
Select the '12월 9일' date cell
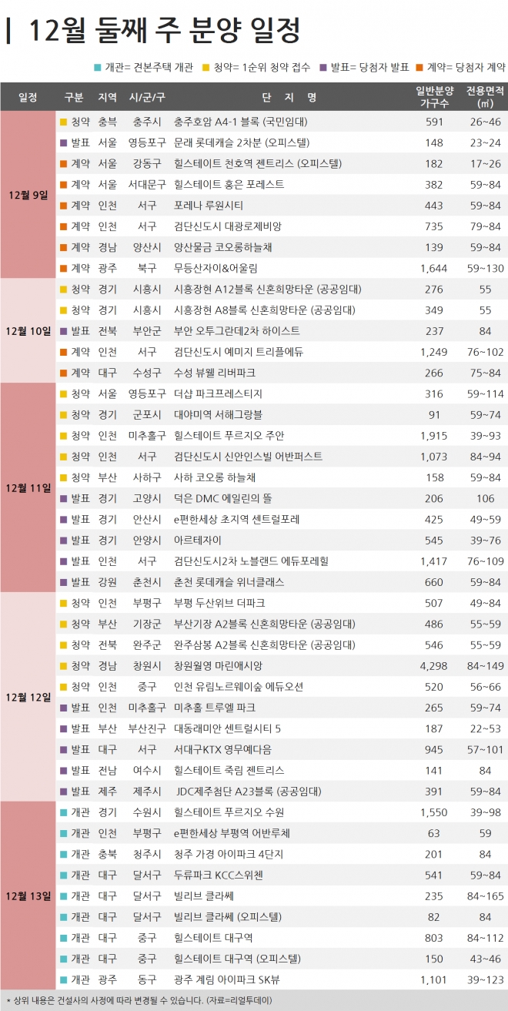click(x=28, y=196)
